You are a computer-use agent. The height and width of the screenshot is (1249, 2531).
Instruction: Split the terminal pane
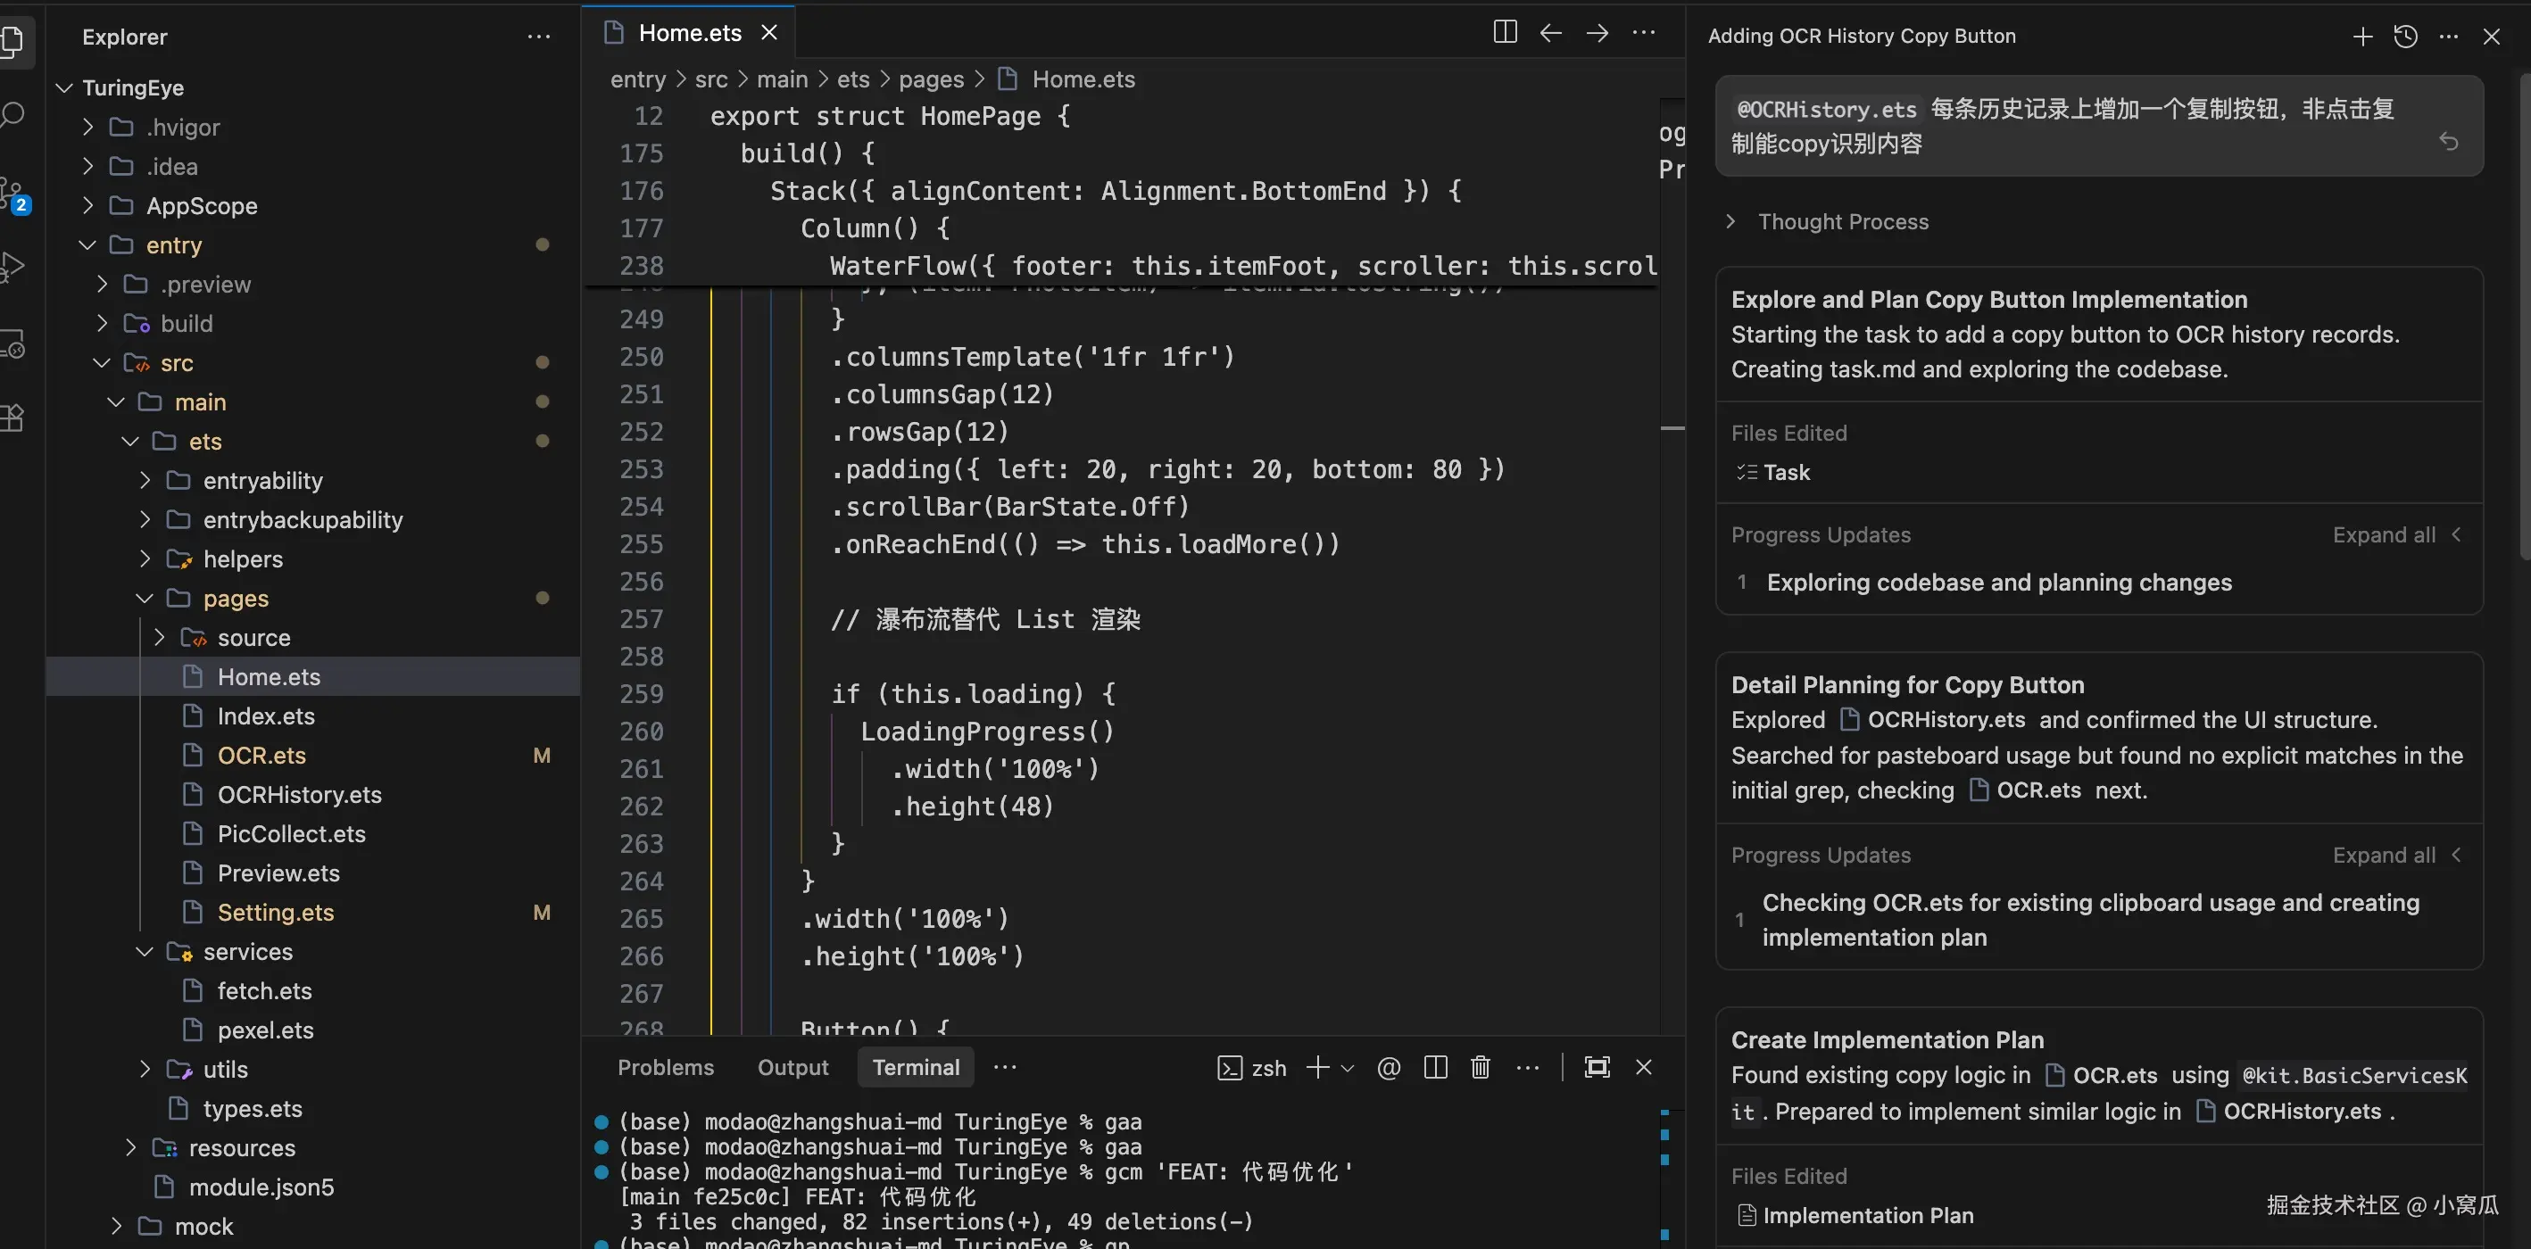click(1435, 1067)
